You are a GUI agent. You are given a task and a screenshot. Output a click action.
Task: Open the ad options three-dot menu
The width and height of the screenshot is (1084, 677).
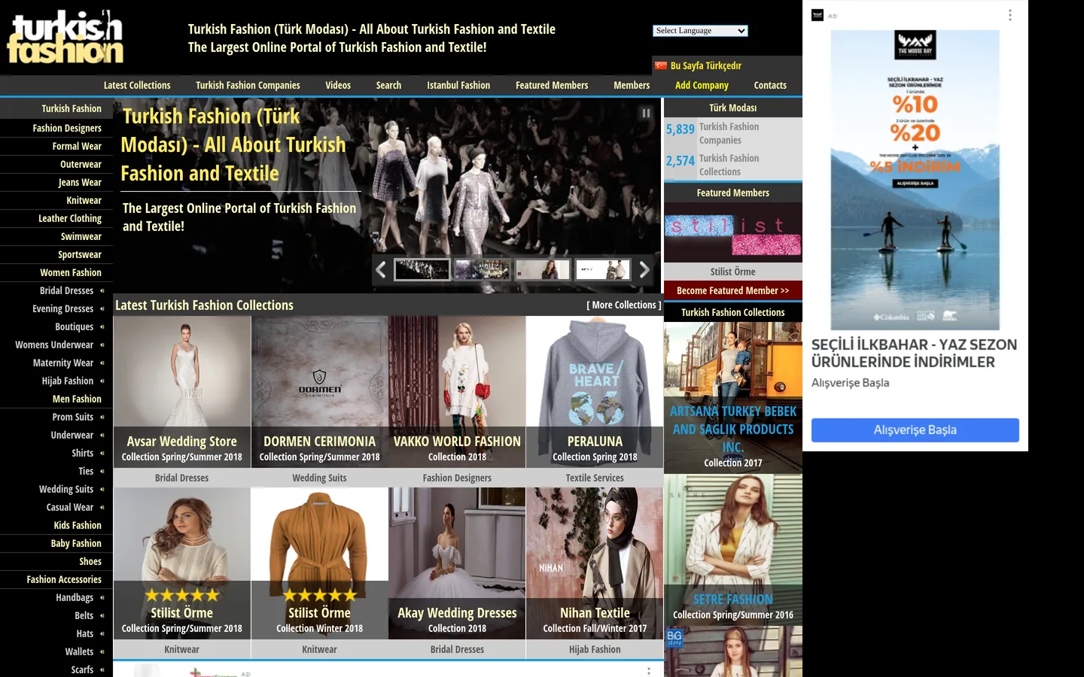point(1010,15)
